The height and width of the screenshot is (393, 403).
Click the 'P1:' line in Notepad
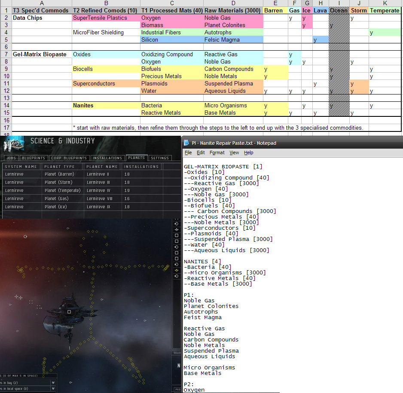(x=189, y=295)
